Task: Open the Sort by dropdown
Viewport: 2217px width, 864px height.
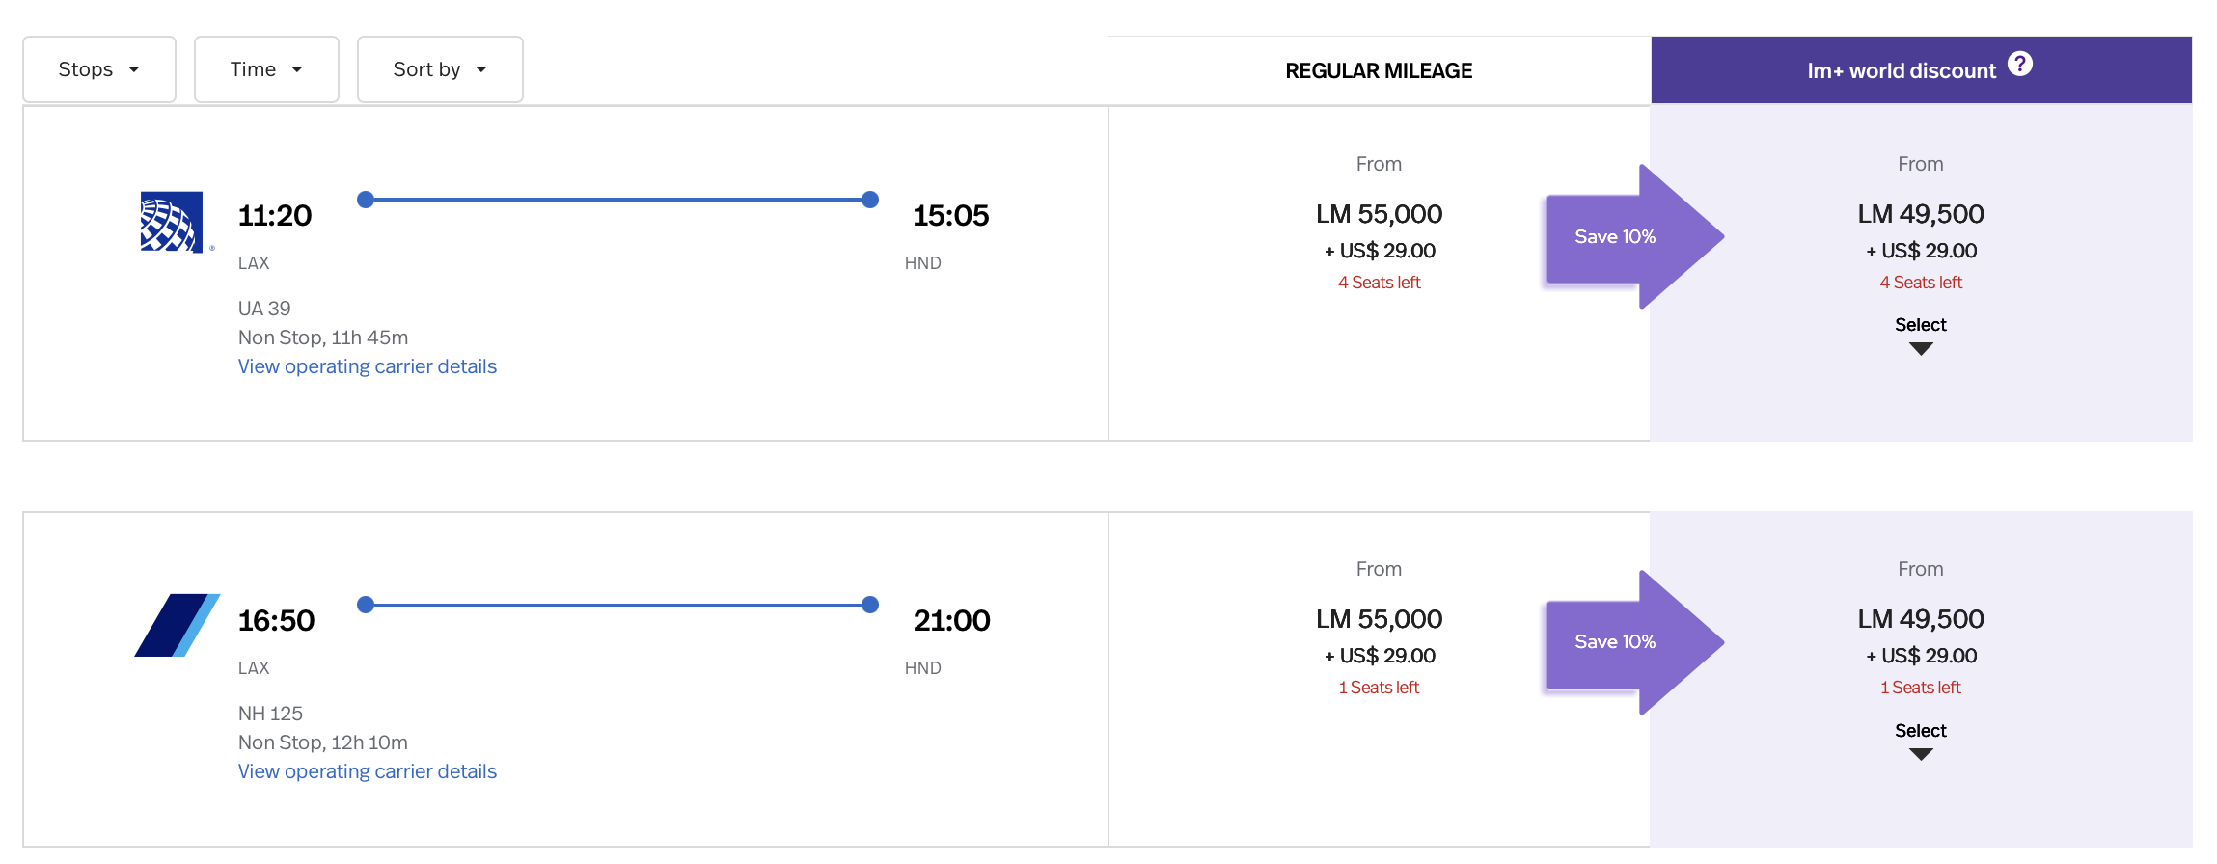Action: (x=439, y=68)
